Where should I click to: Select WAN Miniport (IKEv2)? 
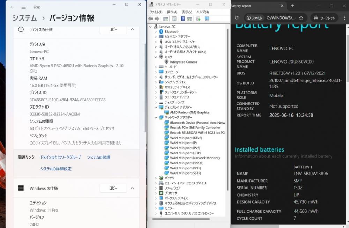(x=186, y=138)
